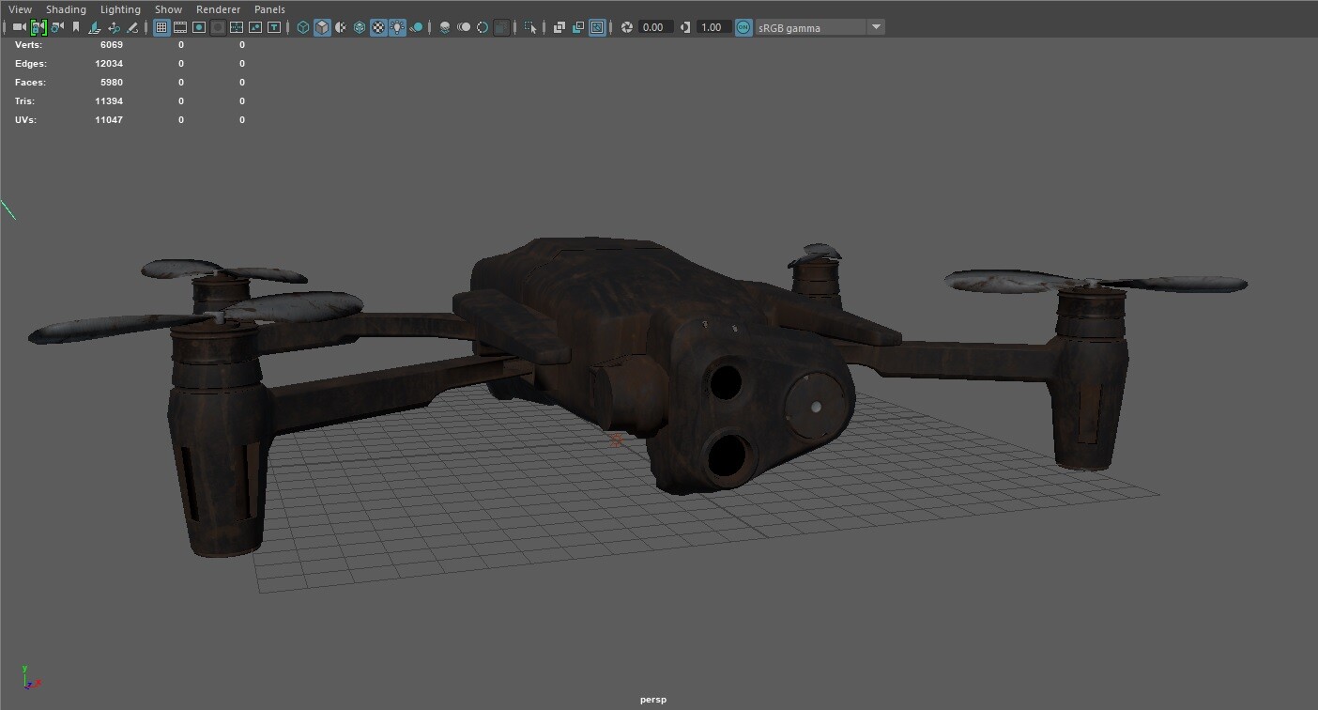Click the Image Plane icon
The image size is (1318, 710).
95,27
